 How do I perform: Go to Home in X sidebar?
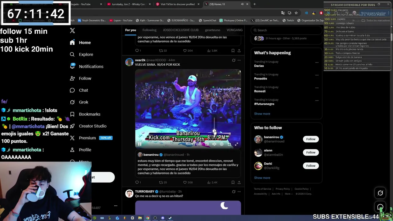80,43
